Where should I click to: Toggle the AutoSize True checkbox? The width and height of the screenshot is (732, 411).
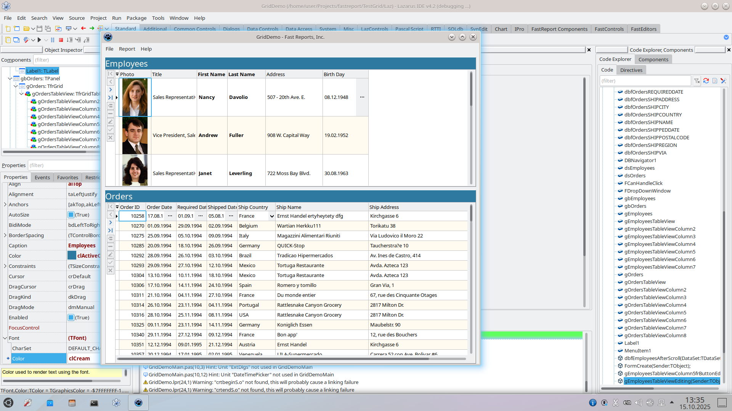click(x=71, y=215)
